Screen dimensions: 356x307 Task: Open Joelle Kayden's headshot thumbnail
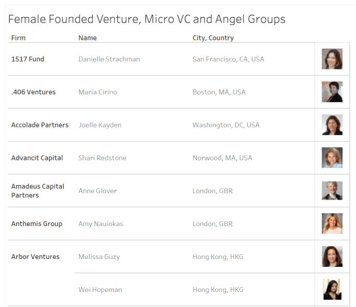[x=332, y=125]
